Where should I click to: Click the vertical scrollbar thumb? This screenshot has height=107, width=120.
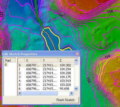[x=76, y=64]
